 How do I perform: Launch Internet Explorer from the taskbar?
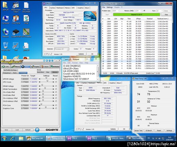click(13, 138)
